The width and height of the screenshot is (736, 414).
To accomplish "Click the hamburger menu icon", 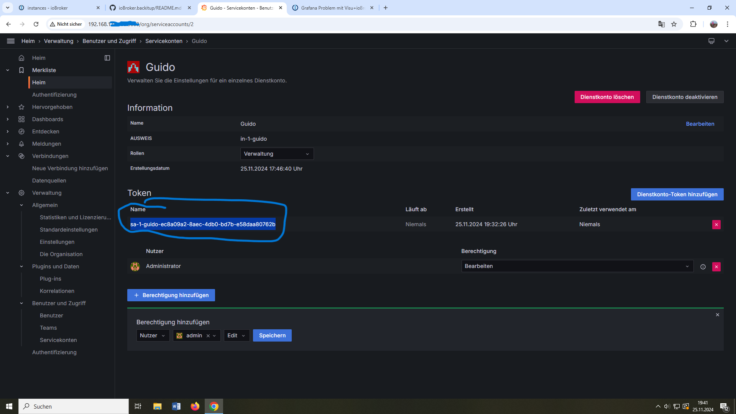I will pos(11,41).
